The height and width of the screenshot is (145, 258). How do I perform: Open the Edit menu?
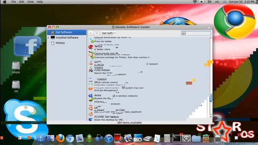coord(21,2)
